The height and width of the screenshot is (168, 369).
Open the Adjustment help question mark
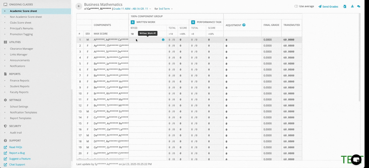click(x=244, y=25)
